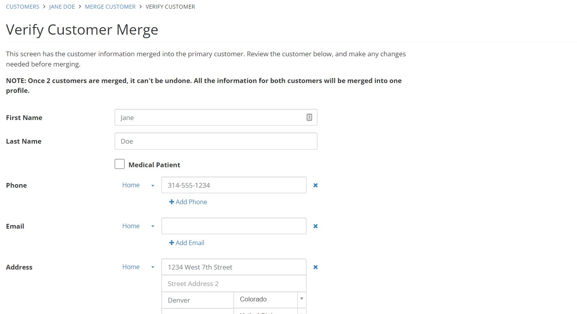The image size is (577, 314).
Task: Remove the phone number with the X icon
Action: pyautogui.click(x=315, y=185)
